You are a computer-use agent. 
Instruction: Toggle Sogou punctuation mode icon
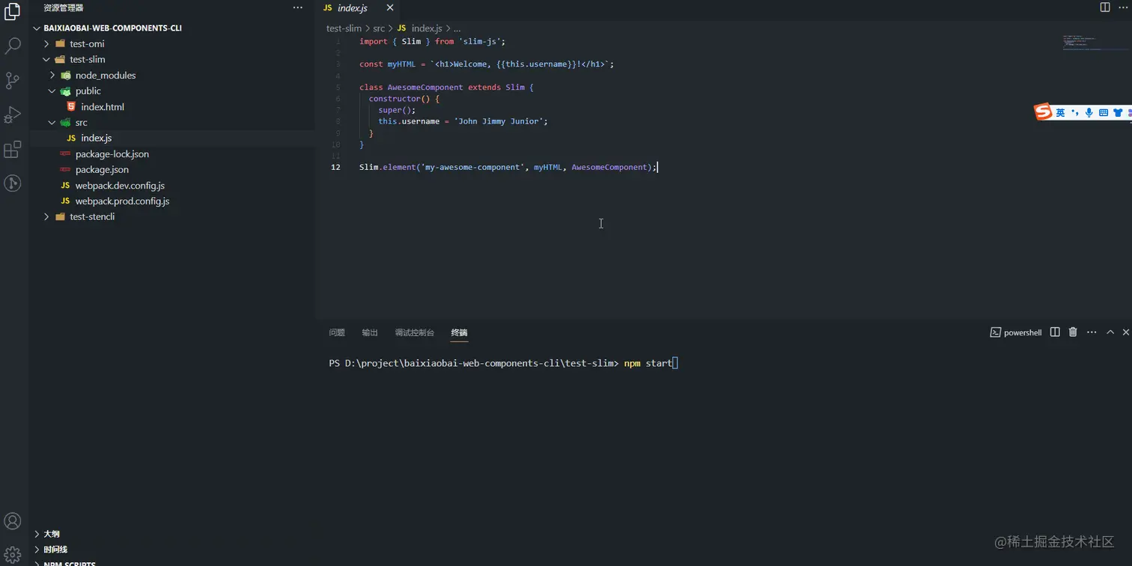pyautogui.click(x=1075, y=112)
